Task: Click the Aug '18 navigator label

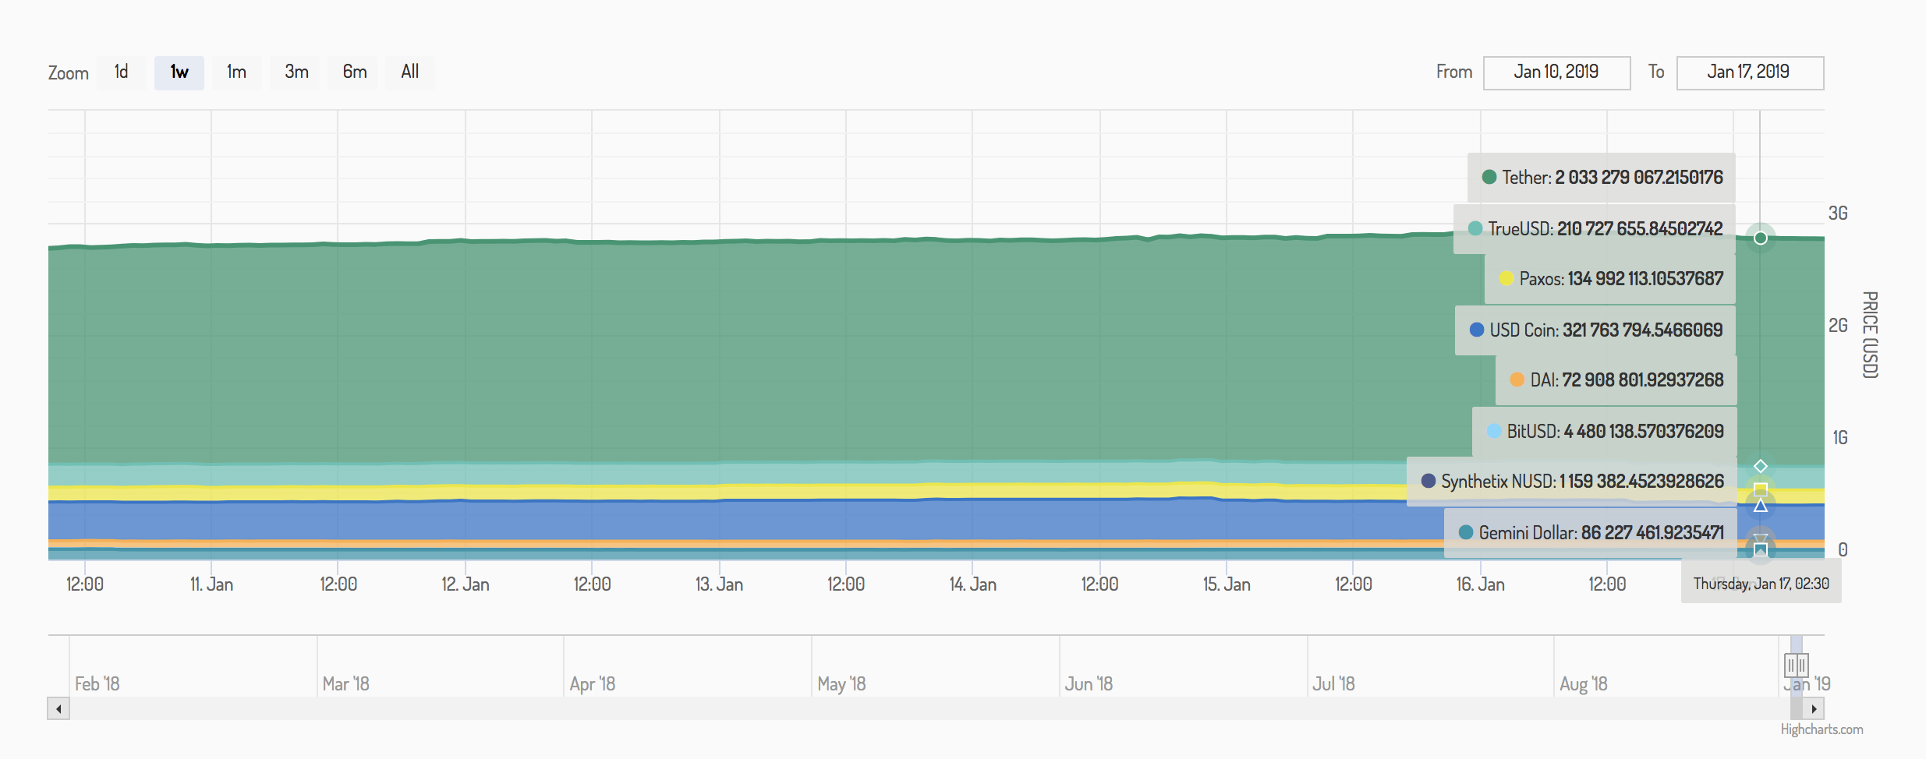Action: tap(1584, 684)
